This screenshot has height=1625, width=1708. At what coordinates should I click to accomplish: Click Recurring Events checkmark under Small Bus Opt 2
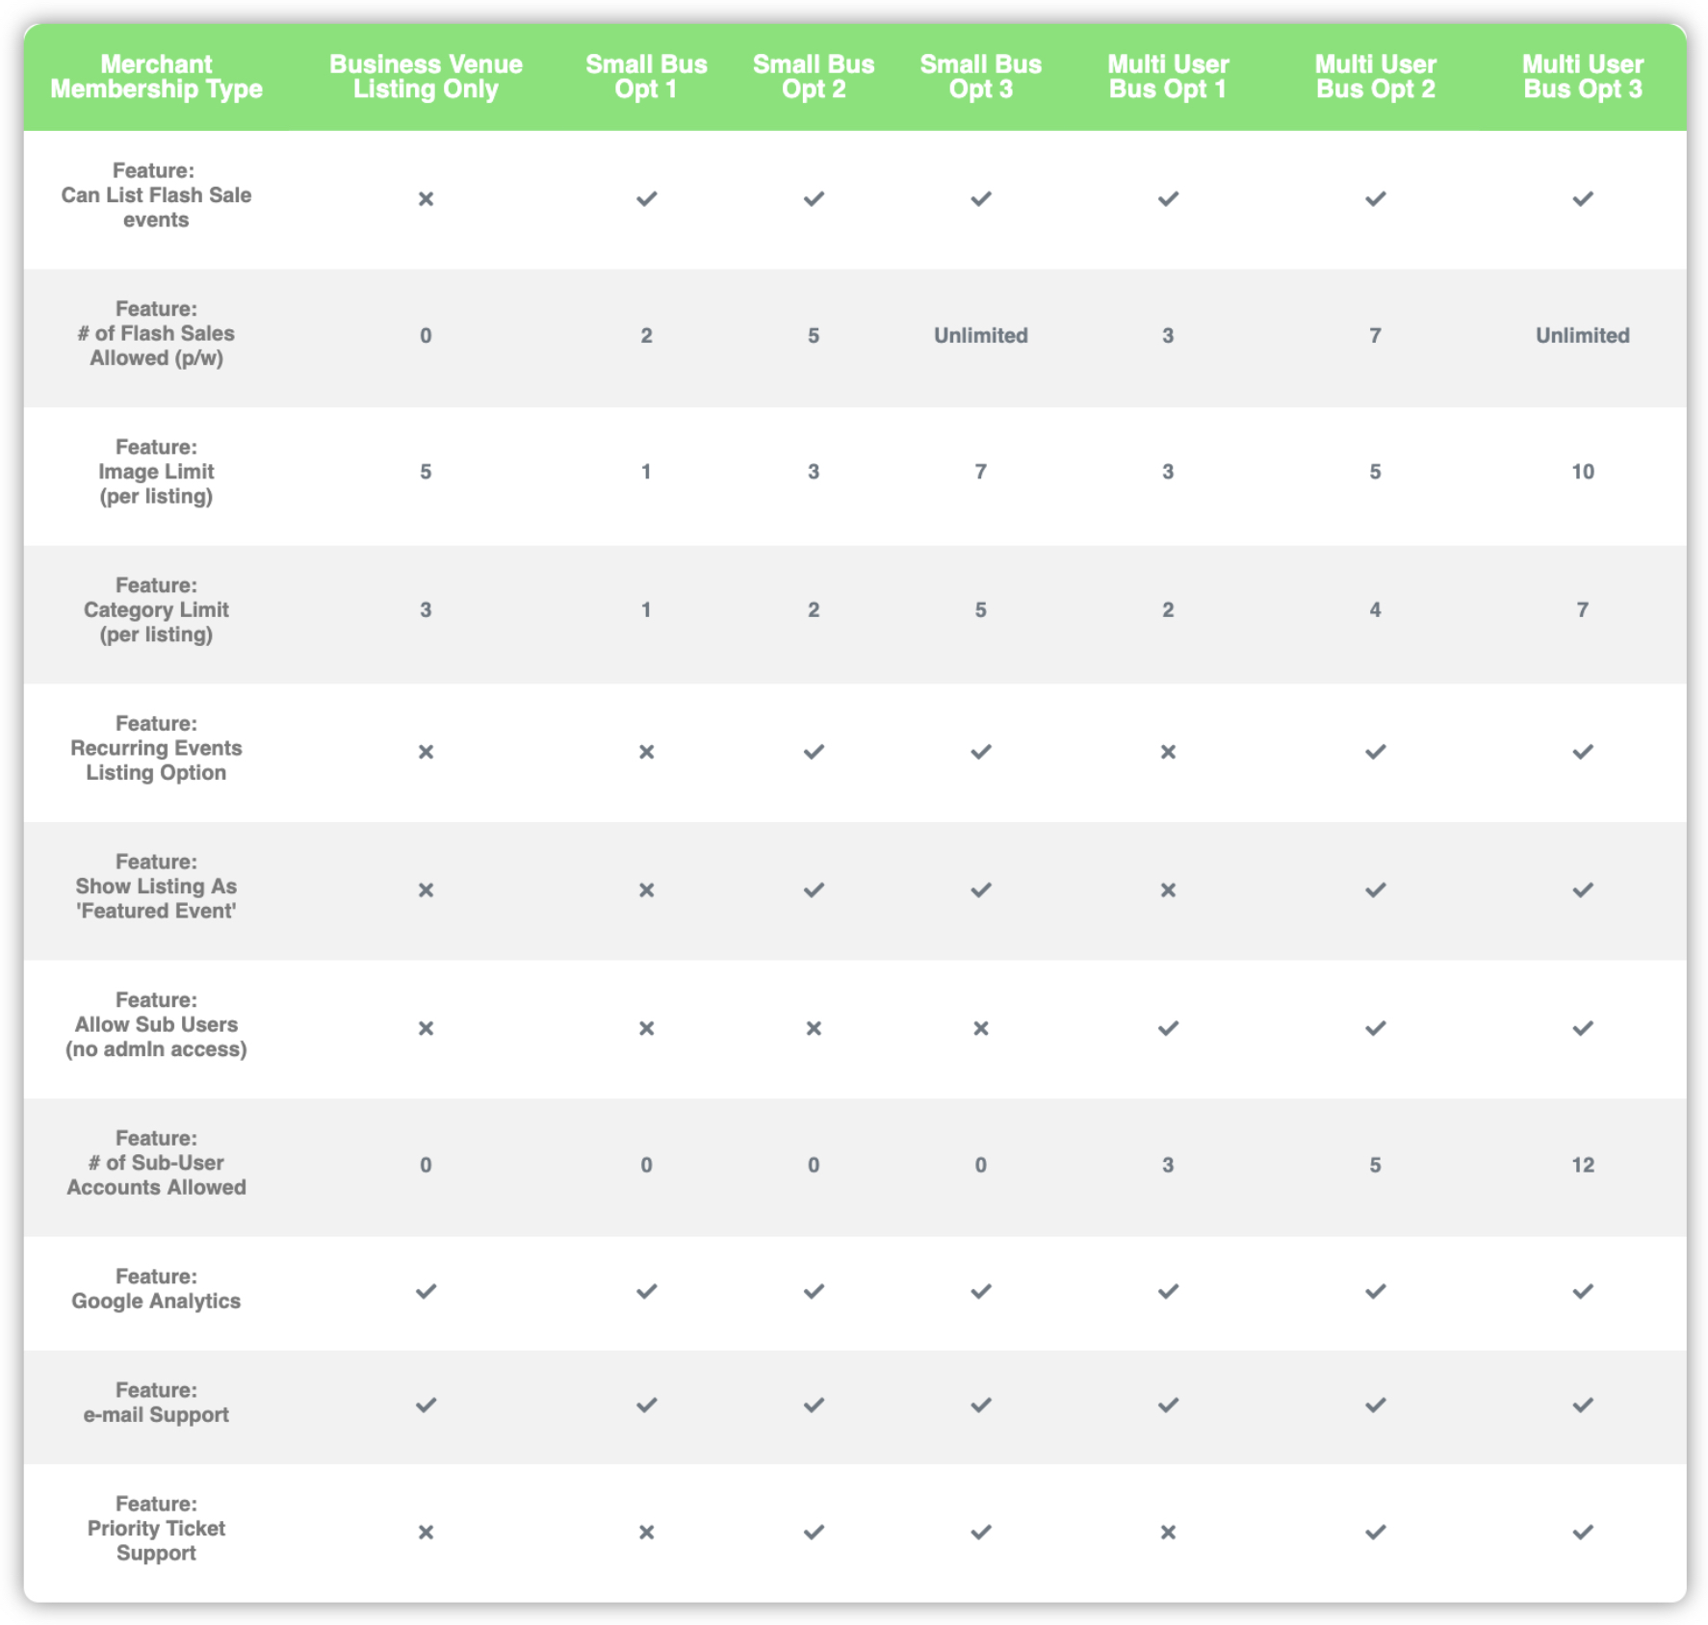pos(814,752)
